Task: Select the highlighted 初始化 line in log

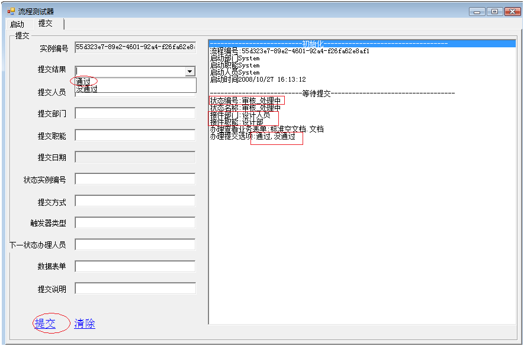Action: click(329, 44)
